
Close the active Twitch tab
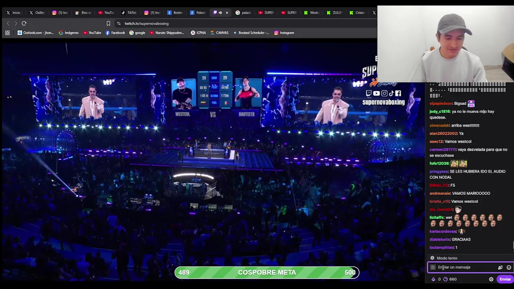pos(227,12)
